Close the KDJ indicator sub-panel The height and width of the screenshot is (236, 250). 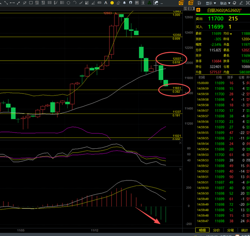(x=180, y=143)
